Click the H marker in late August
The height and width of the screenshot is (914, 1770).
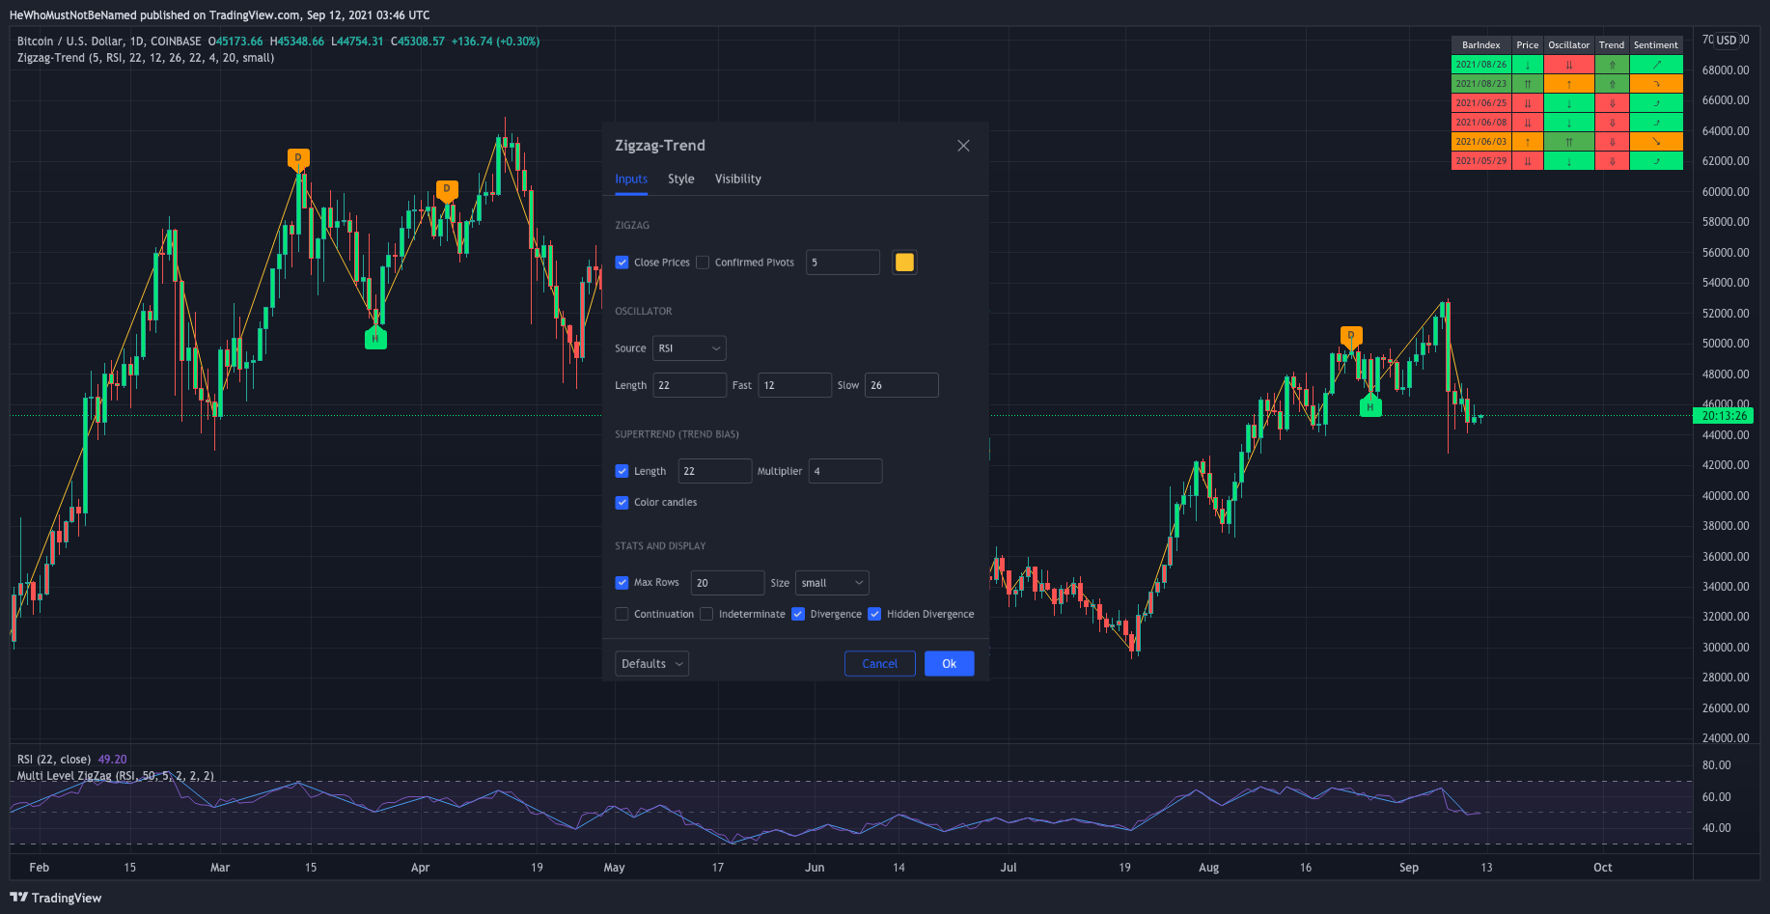[x=1370, y=406]
